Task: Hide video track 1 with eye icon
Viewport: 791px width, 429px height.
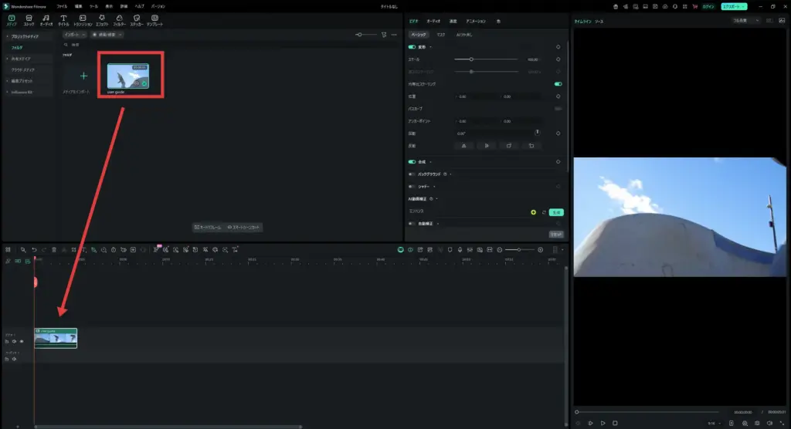Action: (x=22, y=341)
